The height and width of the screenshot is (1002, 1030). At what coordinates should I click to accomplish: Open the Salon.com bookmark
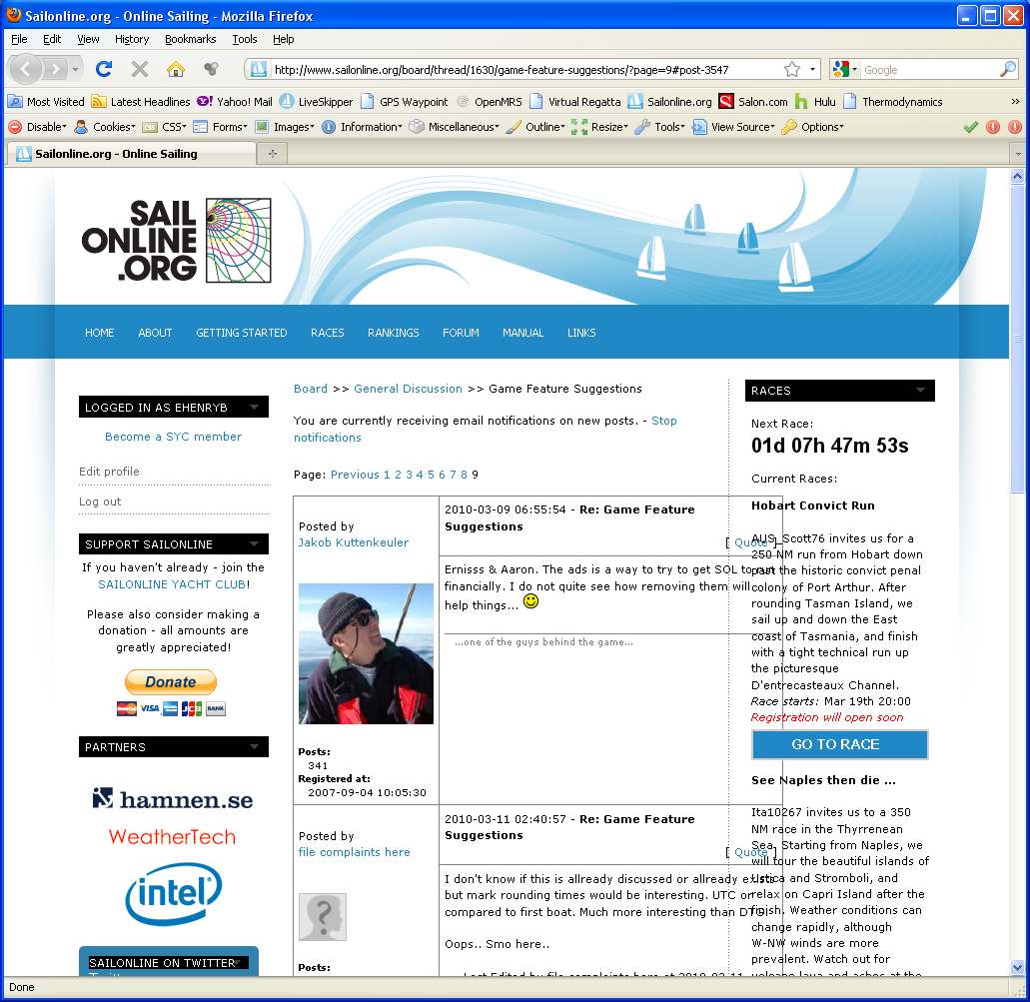click(x=753, y=102)
